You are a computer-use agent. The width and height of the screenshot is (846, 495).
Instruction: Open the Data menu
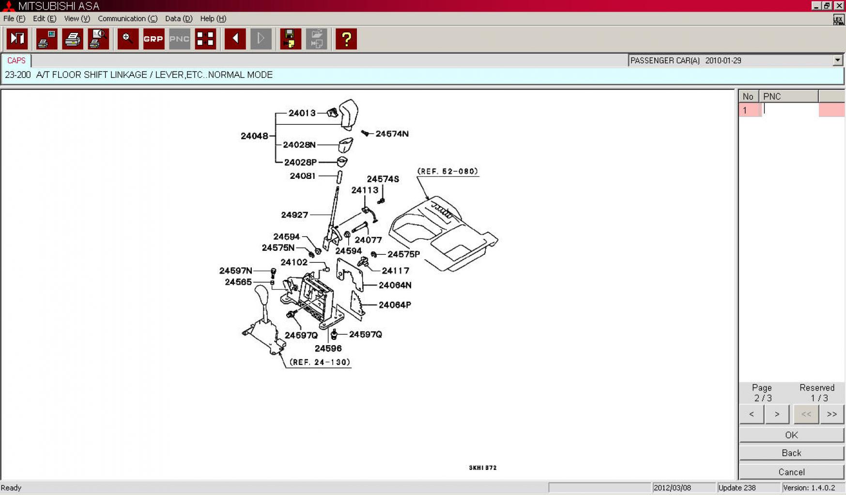click(x=178, y=18)
